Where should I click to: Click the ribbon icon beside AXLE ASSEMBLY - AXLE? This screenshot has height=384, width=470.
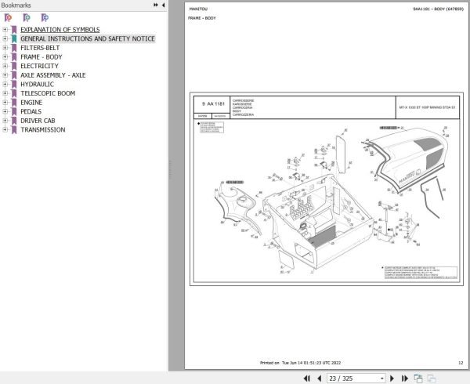[14, 75]
